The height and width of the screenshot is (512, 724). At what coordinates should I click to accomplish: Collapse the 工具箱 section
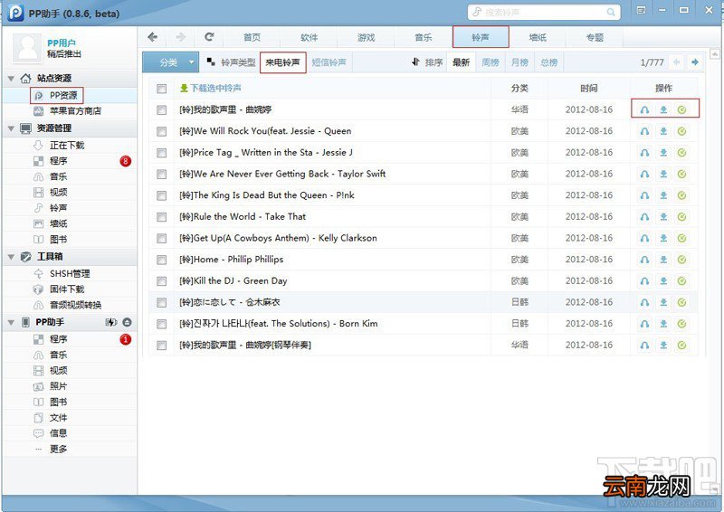point(11,257)
